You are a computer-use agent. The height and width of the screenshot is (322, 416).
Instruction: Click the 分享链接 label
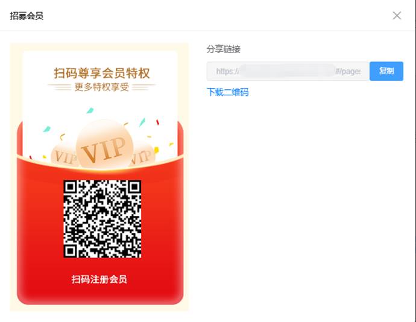[224, 49]
